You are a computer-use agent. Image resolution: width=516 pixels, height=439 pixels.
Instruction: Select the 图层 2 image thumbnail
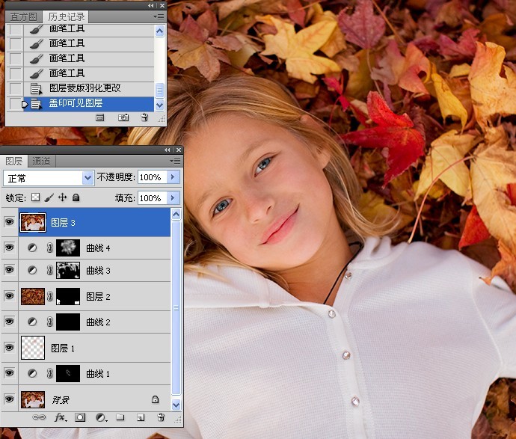[x=33, y=296]
